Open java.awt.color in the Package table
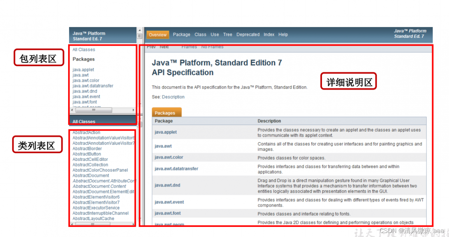This screenshot has width=449, height=237. pos(169,157)
